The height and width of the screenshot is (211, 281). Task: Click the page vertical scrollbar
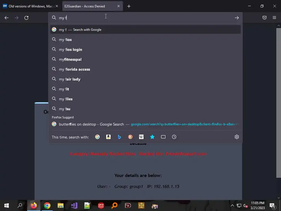(279, 102)
